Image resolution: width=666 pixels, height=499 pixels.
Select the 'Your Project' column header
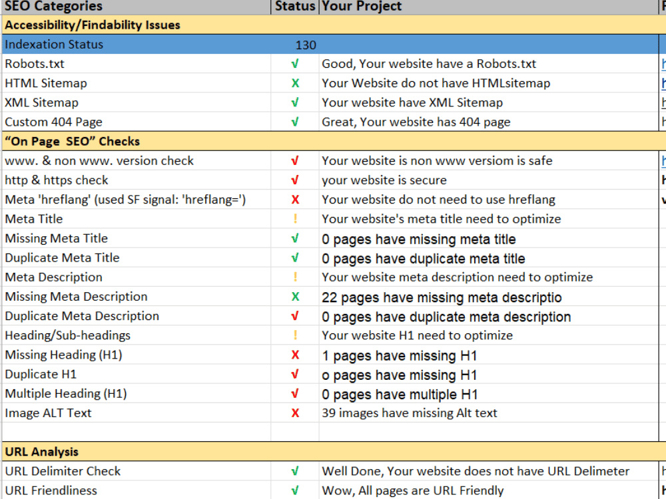(488, 7)
